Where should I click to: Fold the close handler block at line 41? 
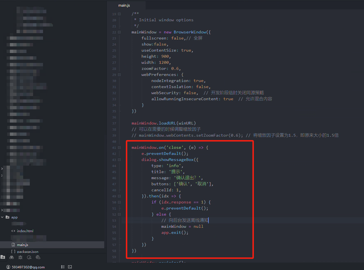[119, 147]
